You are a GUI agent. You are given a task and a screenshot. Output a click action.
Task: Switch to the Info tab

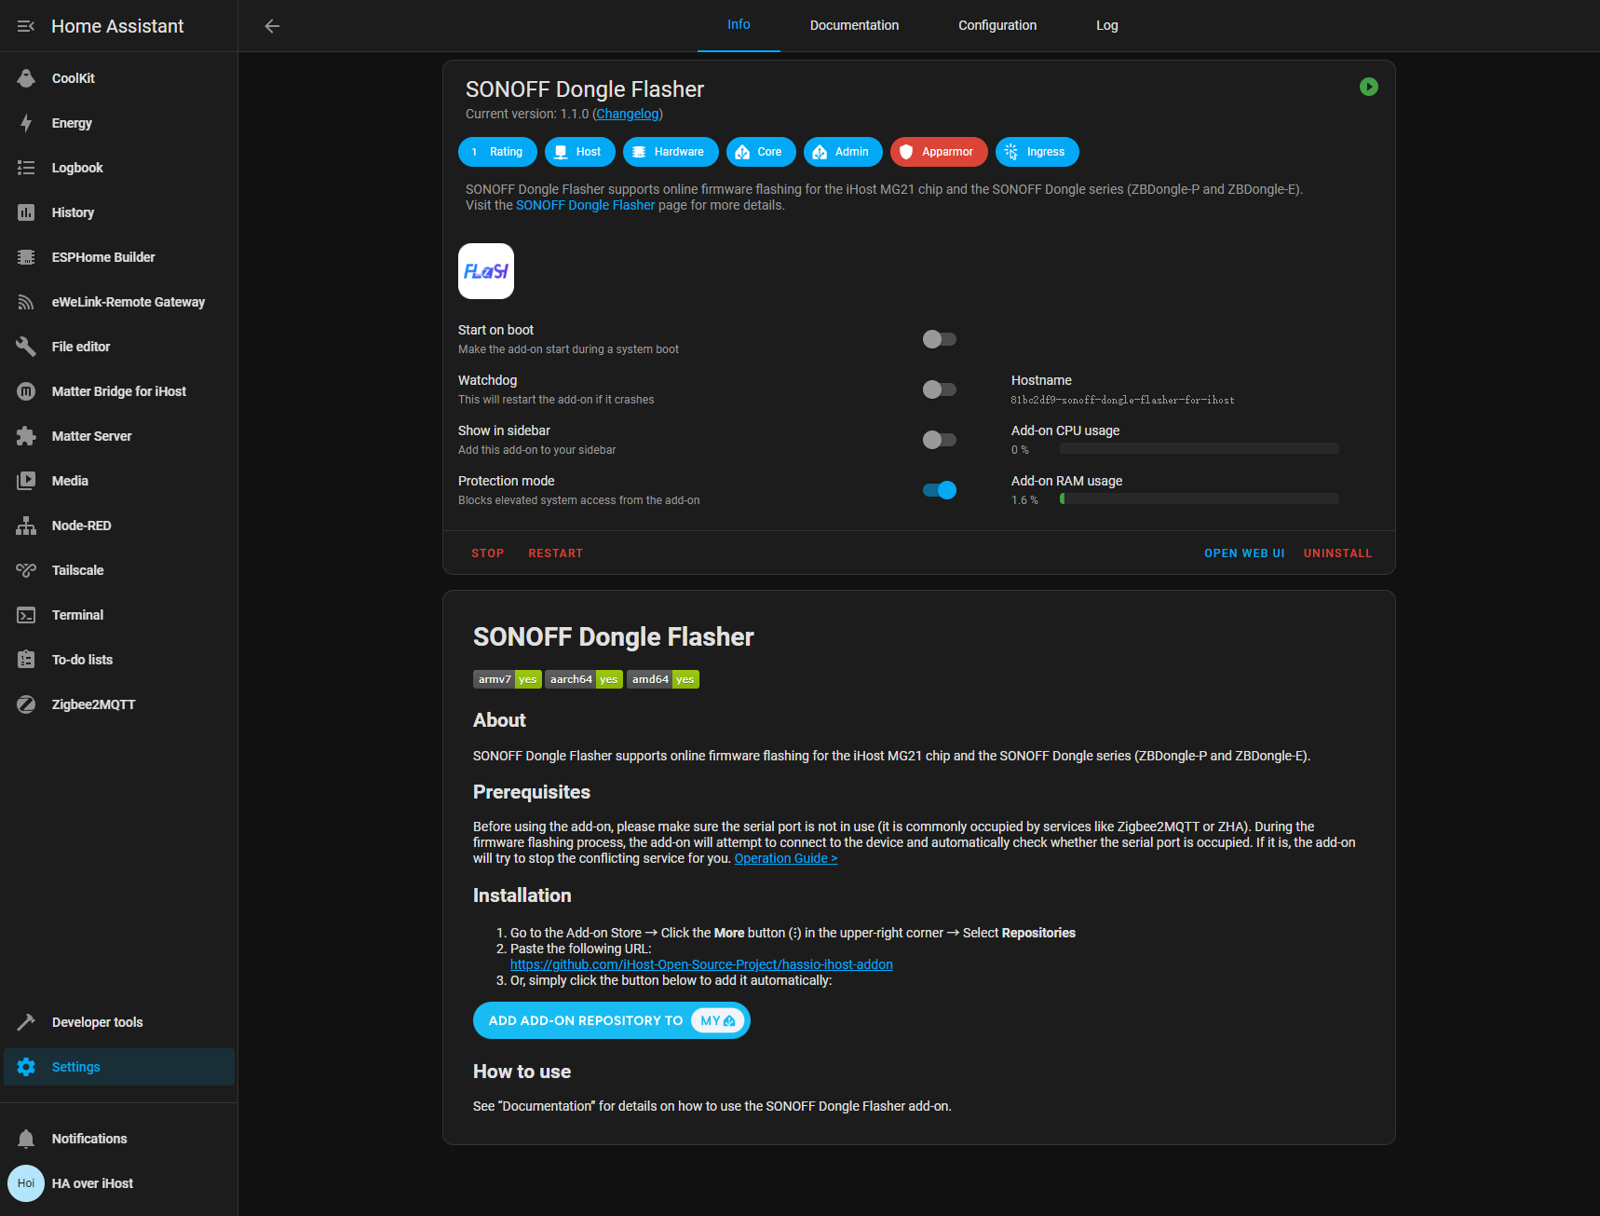tap(739, 25)
